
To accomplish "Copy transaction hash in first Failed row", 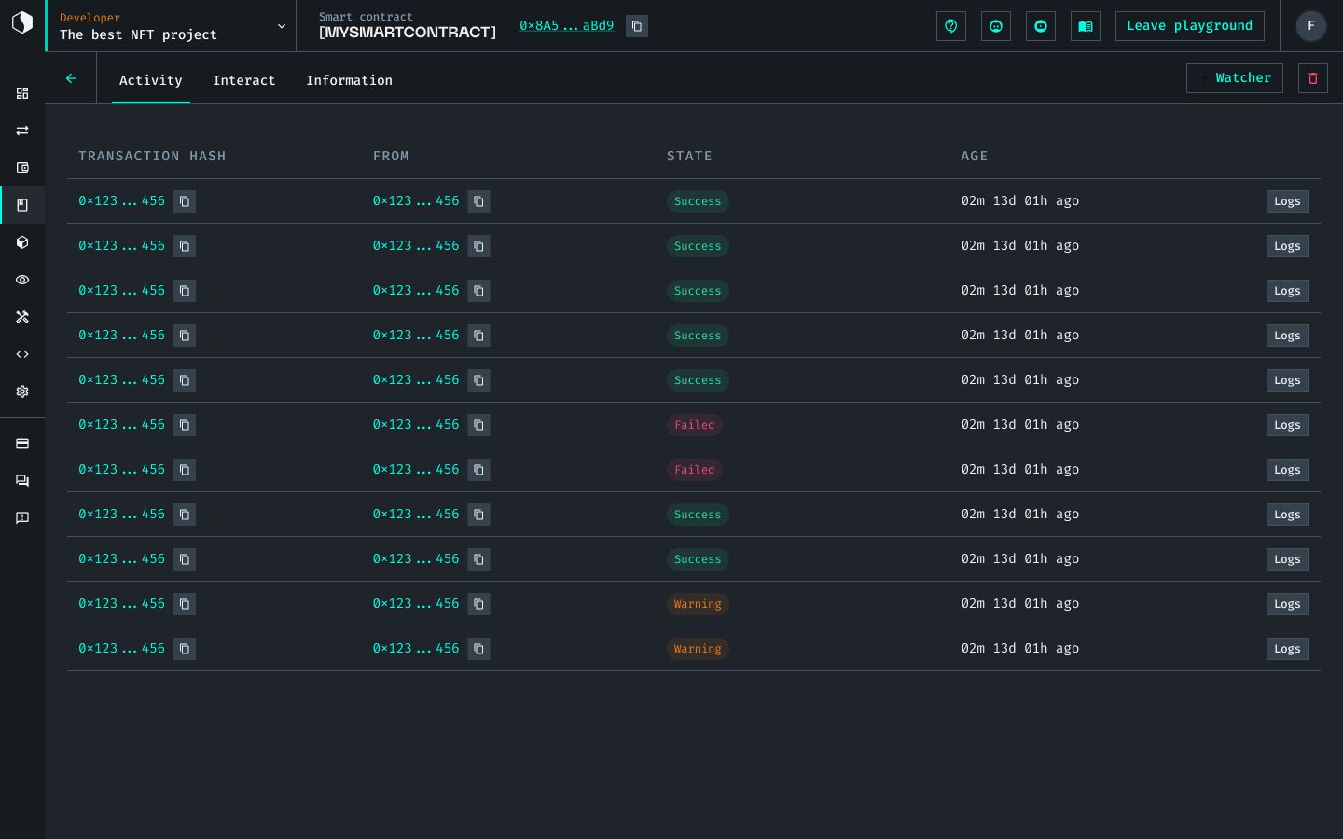I will pos(185,425).
